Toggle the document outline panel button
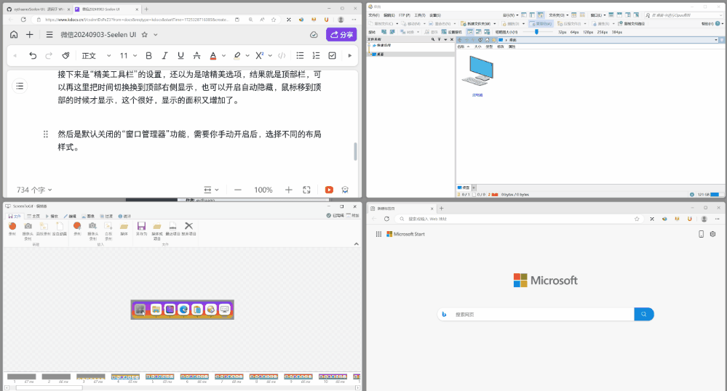727x391 pixels. coord(20,86)
